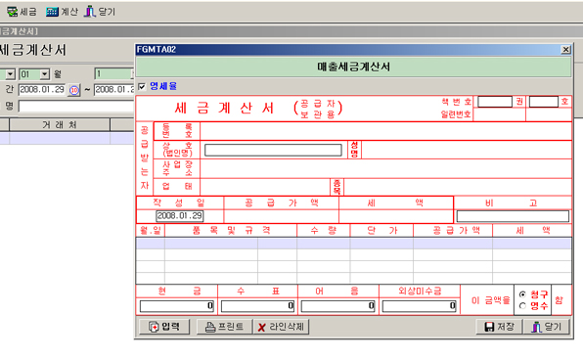
Task: Click the 사업장 주소 field area
Action: (385, 168)
